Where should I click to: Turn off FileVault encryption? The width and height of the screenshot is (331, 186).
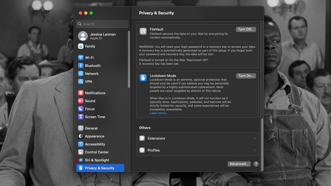click(x=245, y=29)
